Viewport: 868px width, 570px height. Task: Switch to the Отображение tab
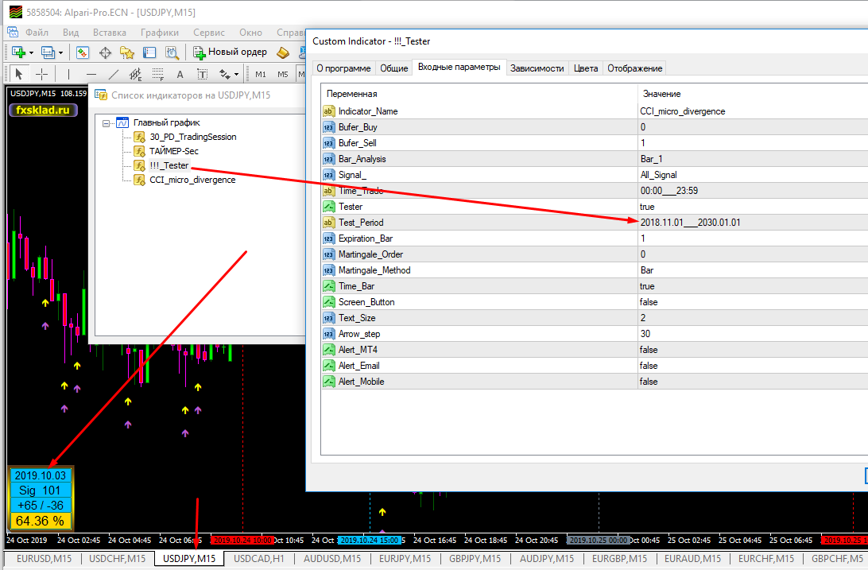click(x=634, y=68)
